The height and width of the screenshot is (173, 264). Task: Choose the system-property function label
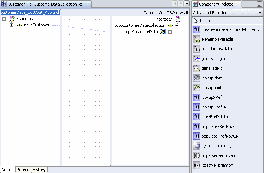pyautogui.click(x=216, y=146)
